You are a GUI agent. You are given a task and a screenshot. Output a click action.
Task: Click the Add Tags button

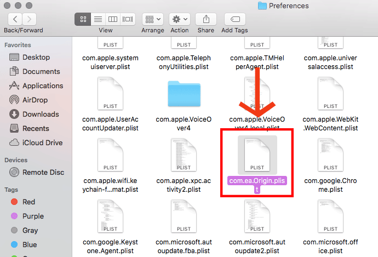234,19
